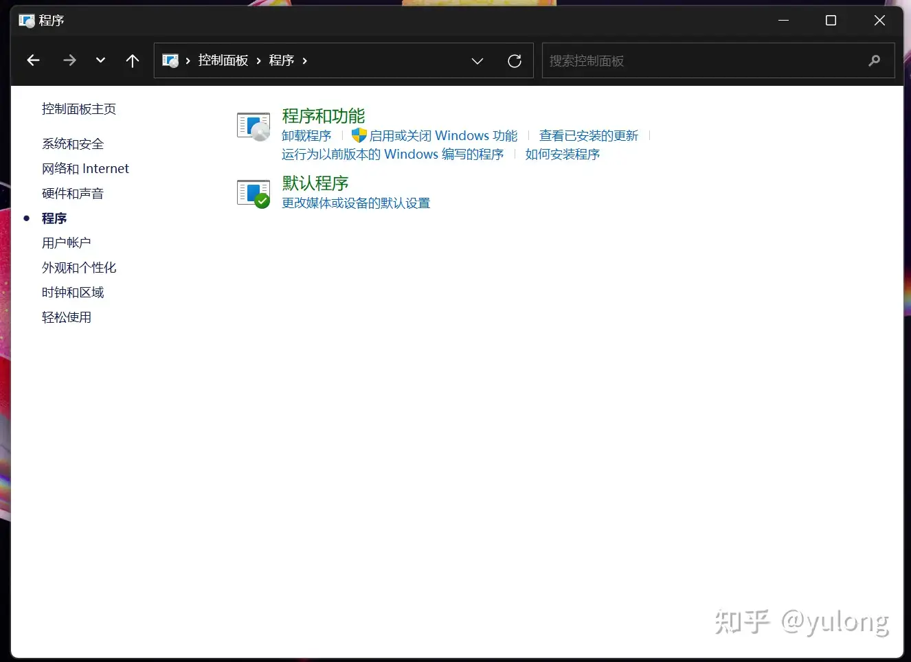Screen dimensions: 911x662
Task: Open 外观和个性化 category
Action: (79, 267)
